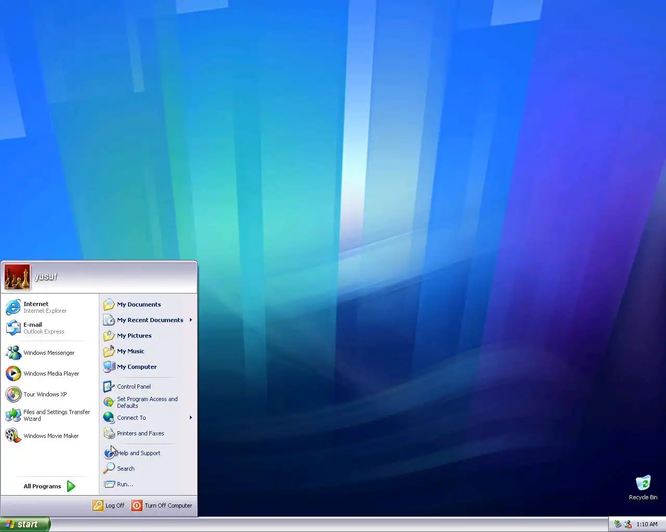Click the Search magnifier icon
Screen dimensions: 666x532
[x=109, y=469]
